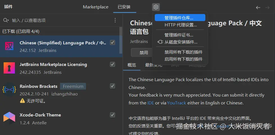Switch to the 已安装 tab
The width and height of the screenshot is (275, 135).
pyautogui.click(x=124, y=7)
